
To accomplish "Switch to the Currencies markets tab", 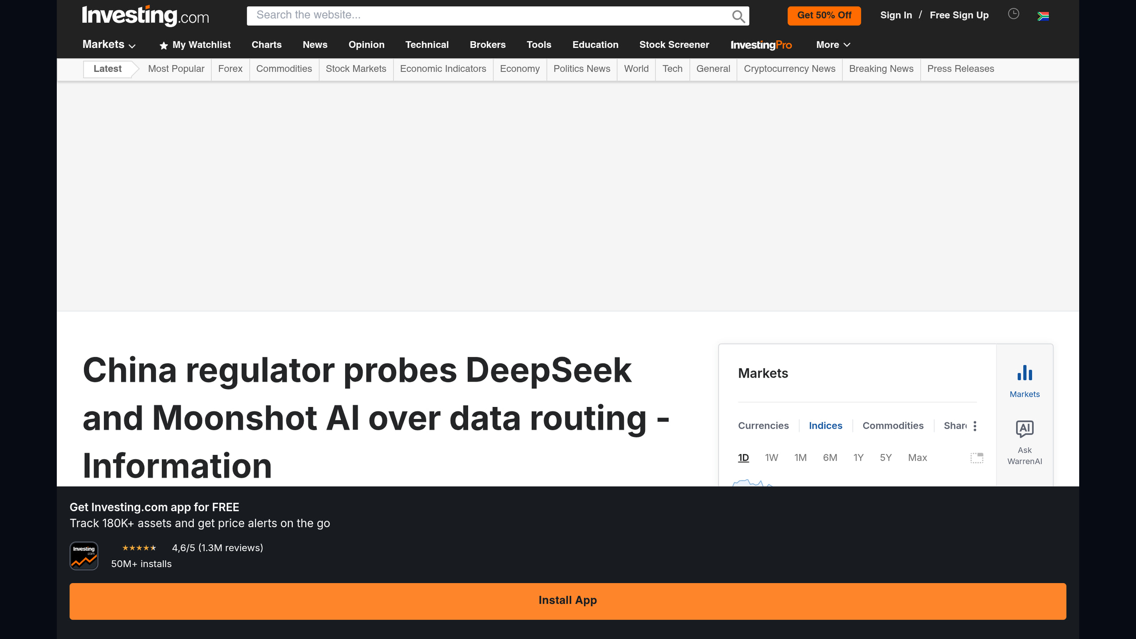I will (x=763, y=426).
